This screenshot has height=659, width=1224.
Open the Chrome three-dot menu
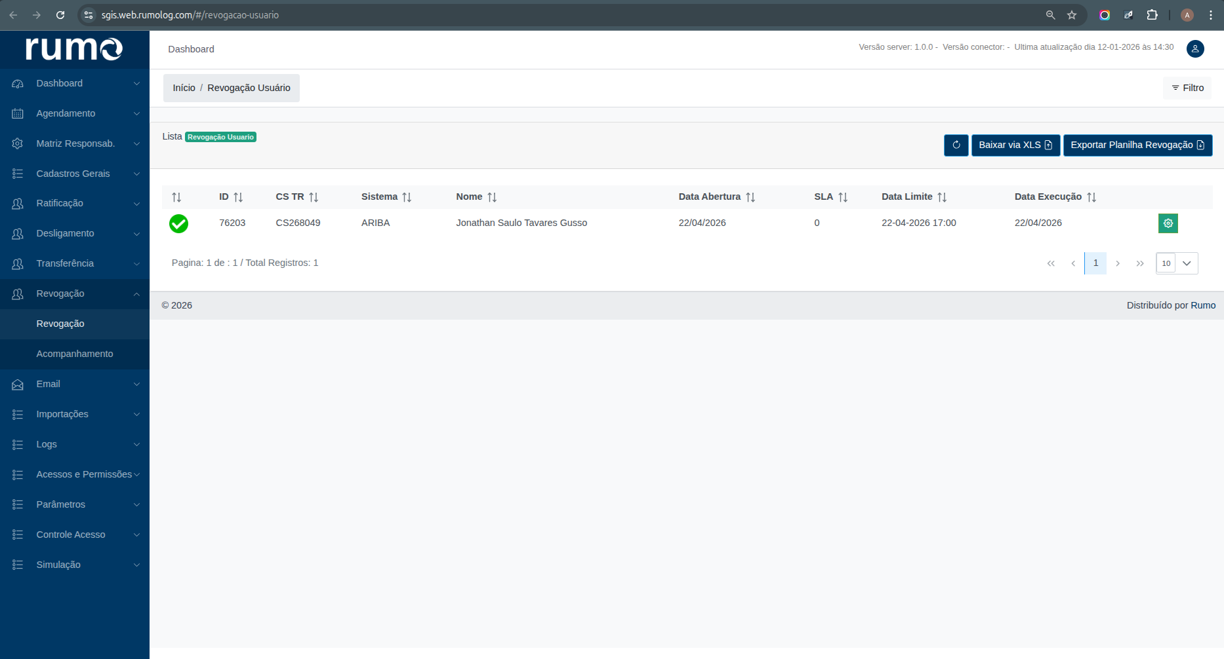click(1211, 15)
